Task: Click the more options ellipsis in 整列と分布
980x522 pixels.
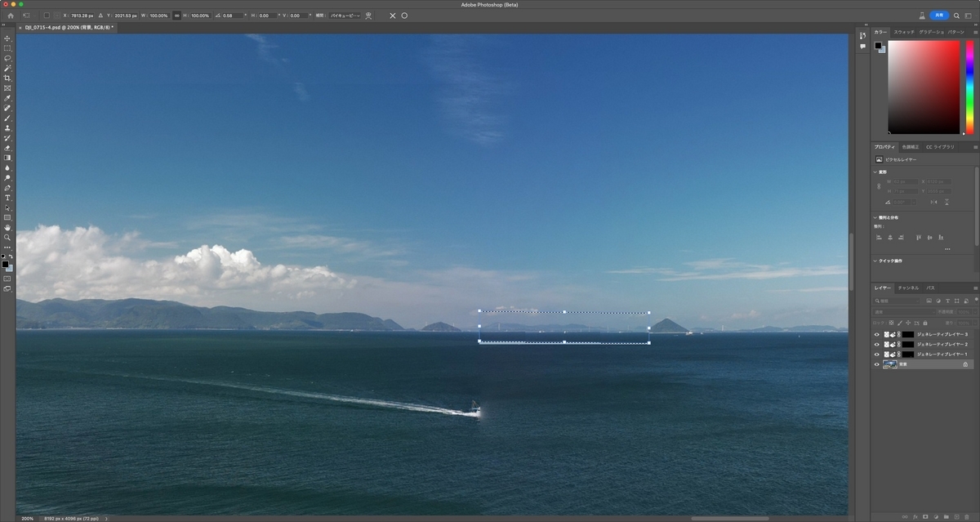Action: pyautogui.click(x=947, y=248)
